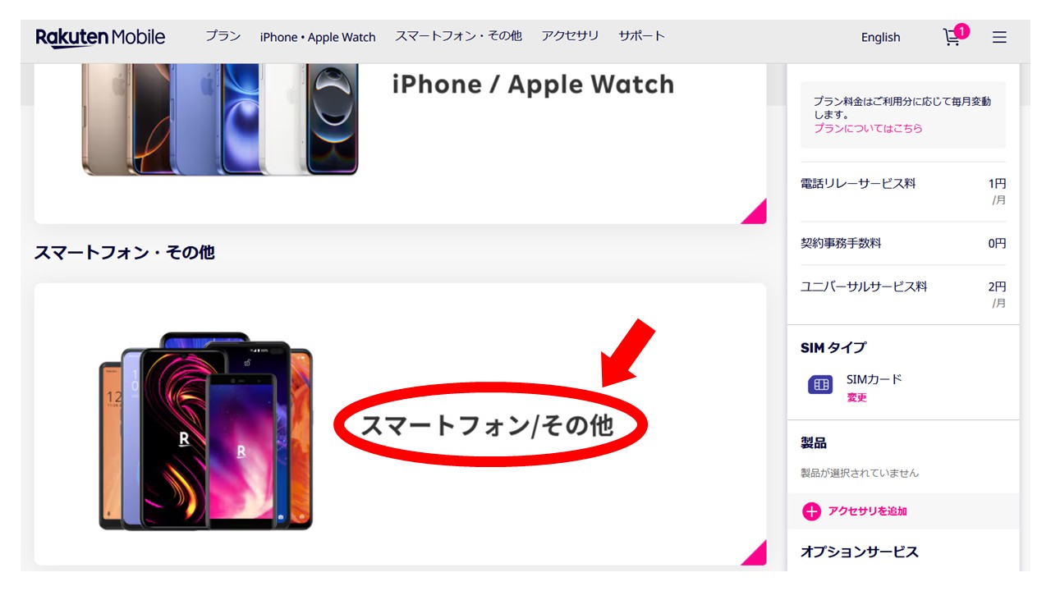Switch language to English
Viewport: 1051px width, 591px height.
pyautogui.click(x=880, y=37)
